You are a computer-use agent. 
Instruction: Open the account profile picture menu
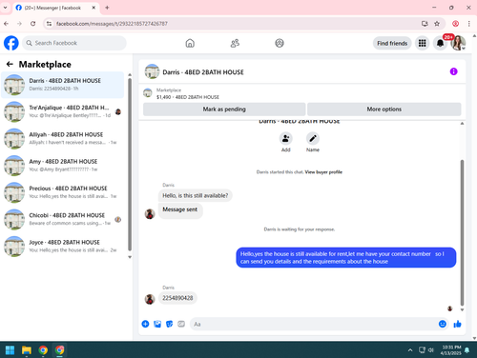458,43
